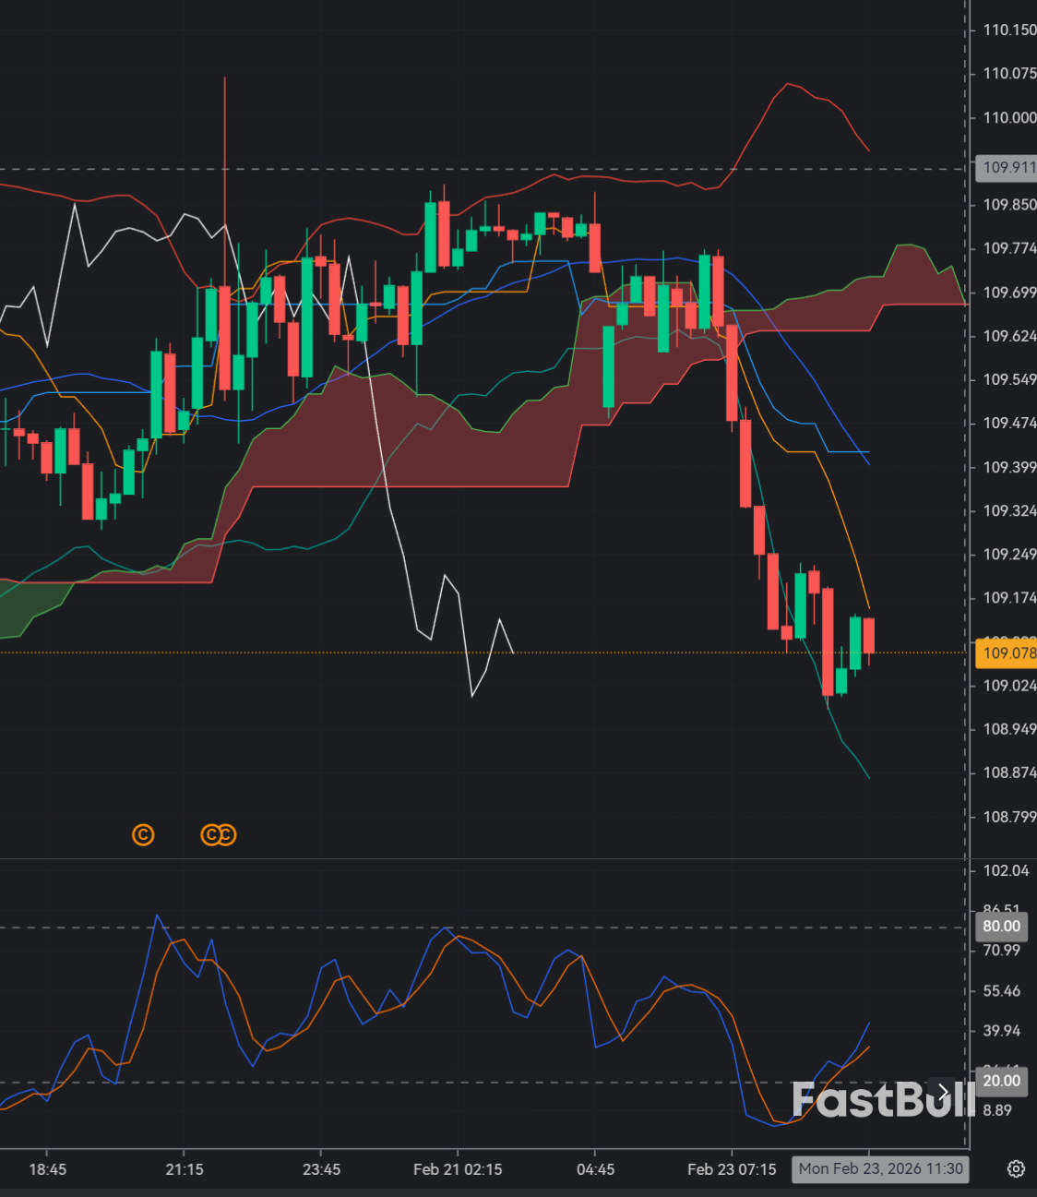The width and height of the screenshot is (1037, 1197).
Task: Click the chevron arrow beside the FastBull logo
Action: pyautogui.click(x=943, y=1094)
